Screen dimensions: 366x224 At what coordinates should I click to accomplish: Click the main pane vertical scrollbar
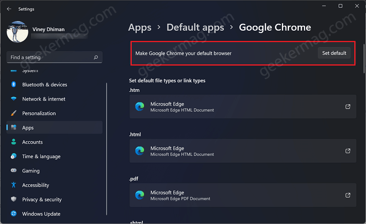point(364,59)
